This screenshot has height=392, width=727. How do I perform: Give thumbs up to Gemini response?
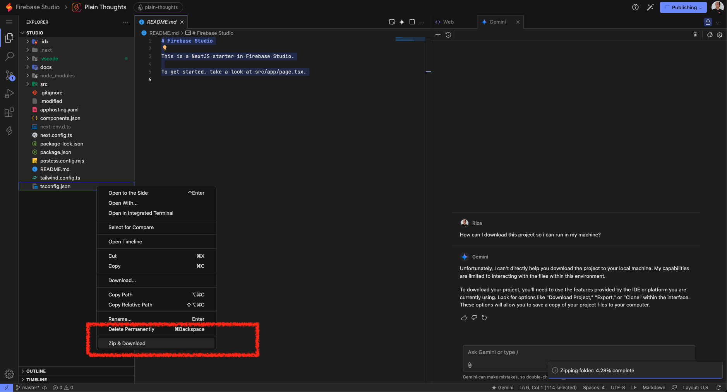pos(464,318)
